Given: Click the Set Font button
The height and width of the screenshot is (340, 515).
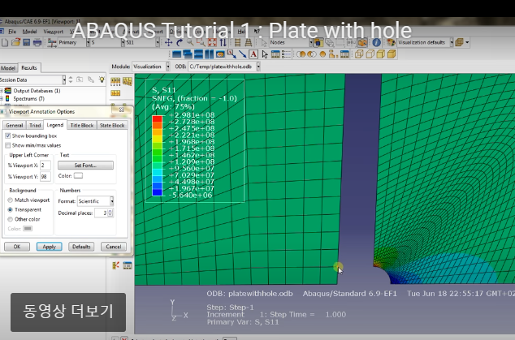Looking at the screenshot, I should point(86,166).
